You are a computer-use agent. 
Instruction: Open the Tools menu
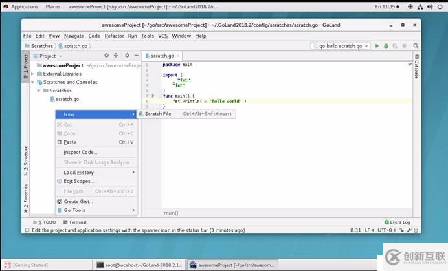(148, 36)
